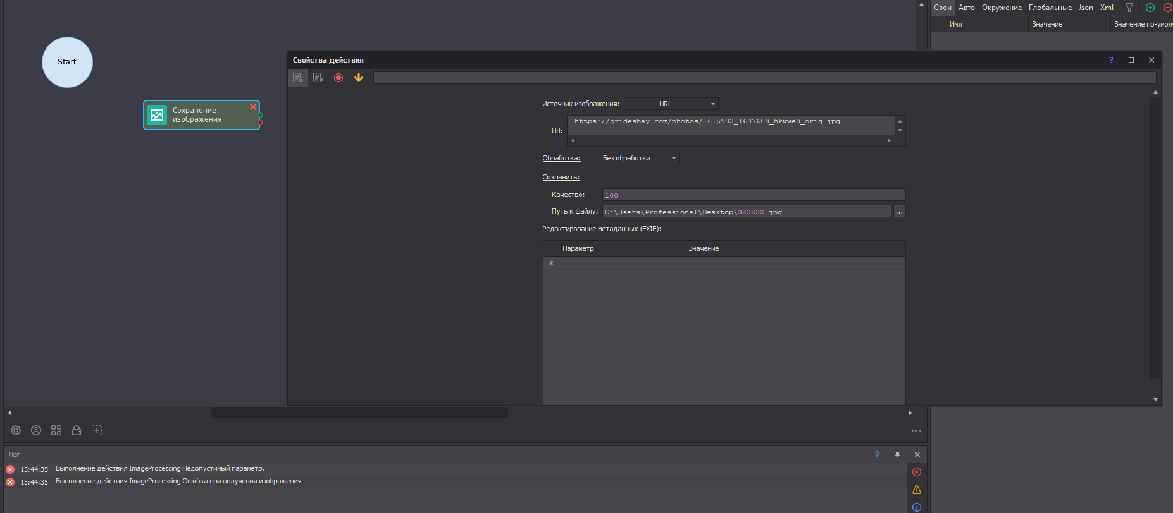Open the 'Без обработки' processing dropdown

[x=631, y=158]
